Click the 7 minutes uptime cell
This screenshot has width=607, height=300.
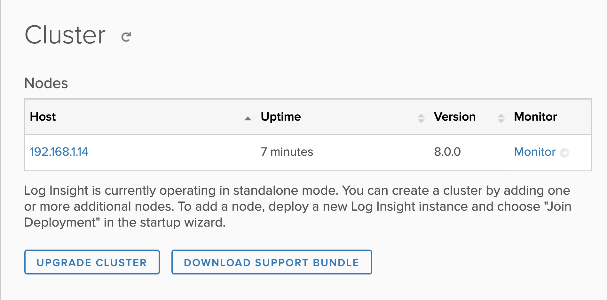coord(287,152)
